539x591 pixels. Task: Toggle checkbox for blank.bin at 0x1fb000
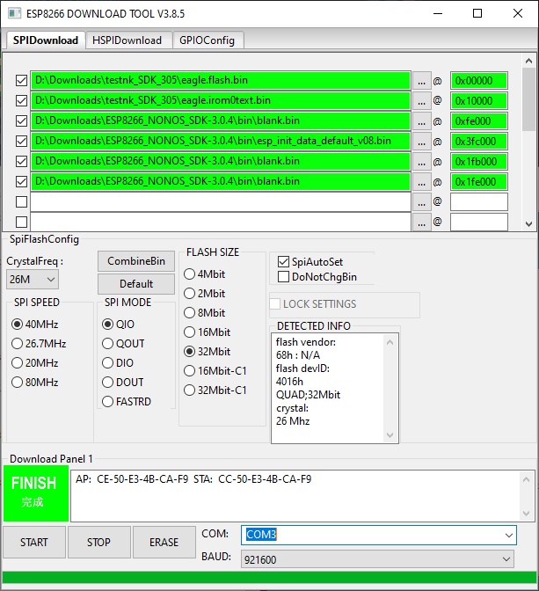tap(21, 161)
